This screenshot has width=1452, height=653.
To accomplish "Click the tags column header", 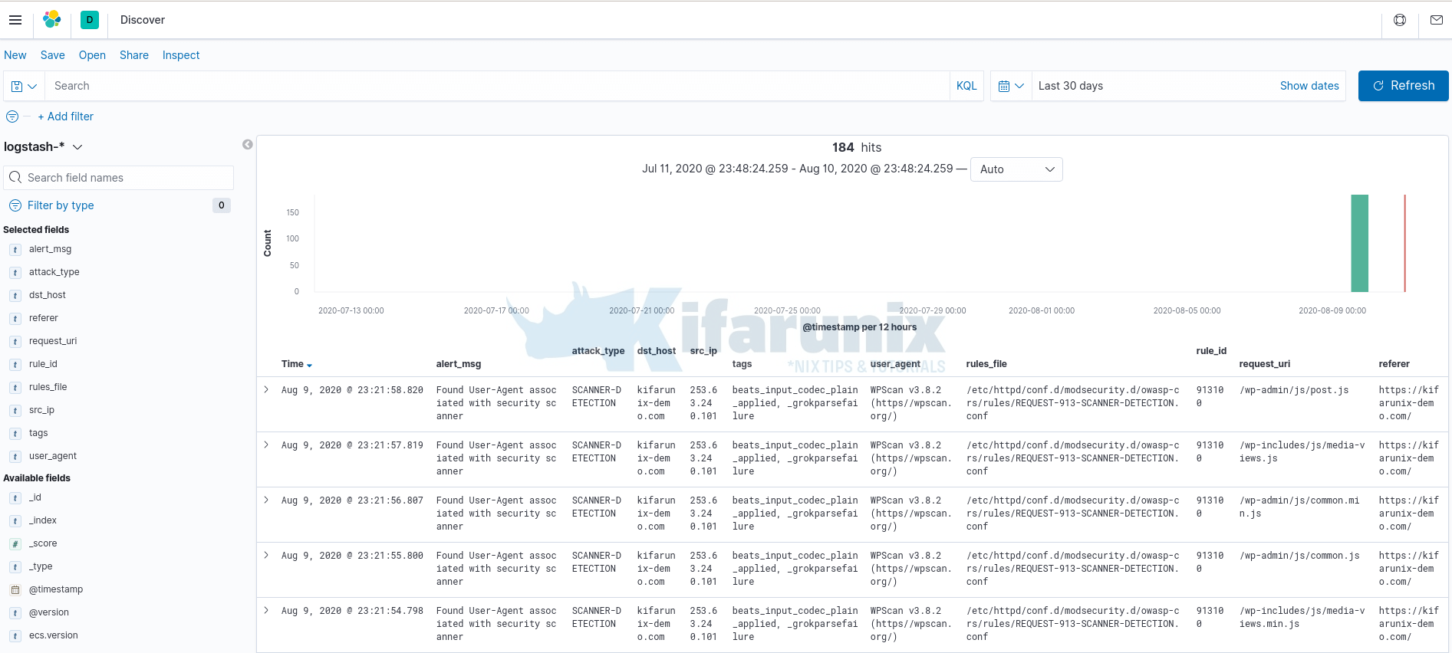I will [742, 364].
